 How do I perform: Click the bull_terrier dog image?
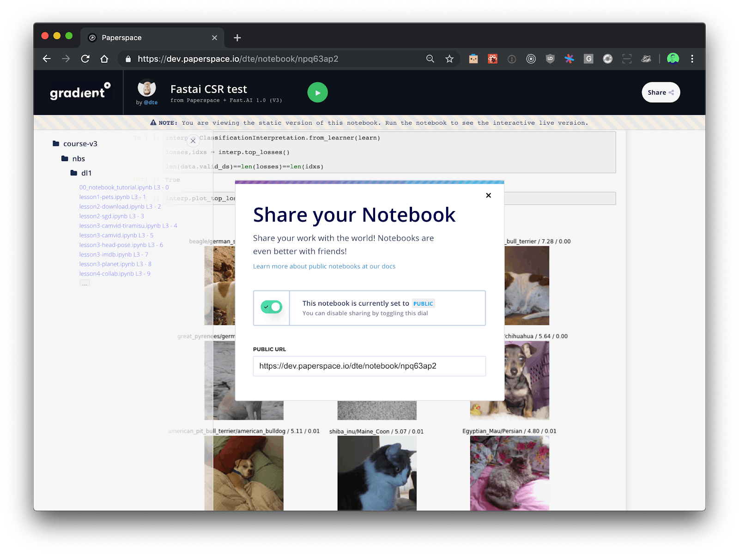527,286
